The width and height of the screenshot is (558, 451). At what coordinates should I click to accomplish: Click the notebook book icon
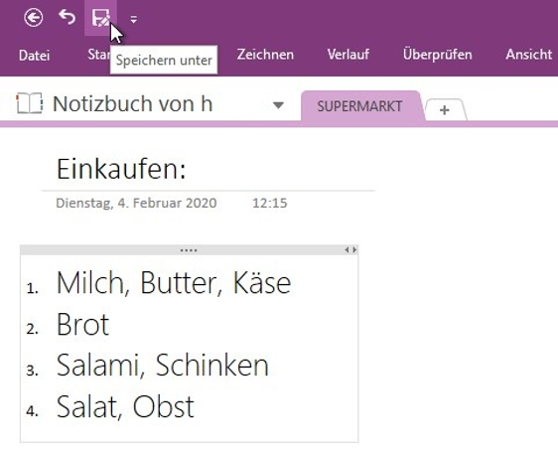coord(30,103)
